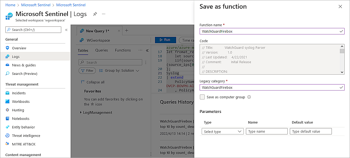Run the query

point(165,40)
